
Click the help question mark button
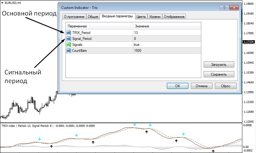click(x=224, y=7)
